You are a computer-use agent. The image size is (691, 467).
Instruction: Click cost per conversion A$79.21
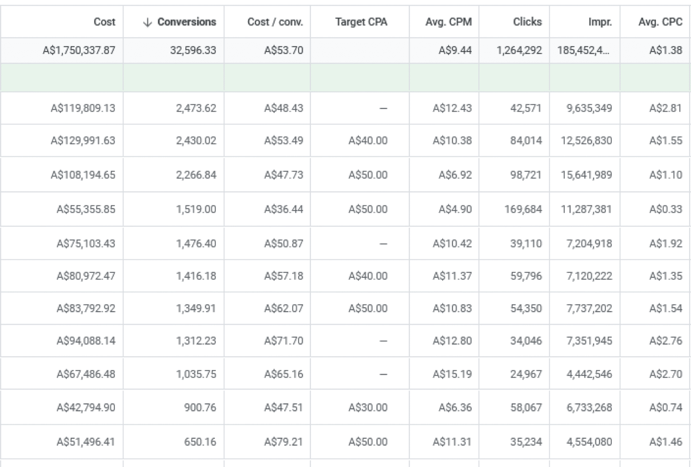point(283,442)
